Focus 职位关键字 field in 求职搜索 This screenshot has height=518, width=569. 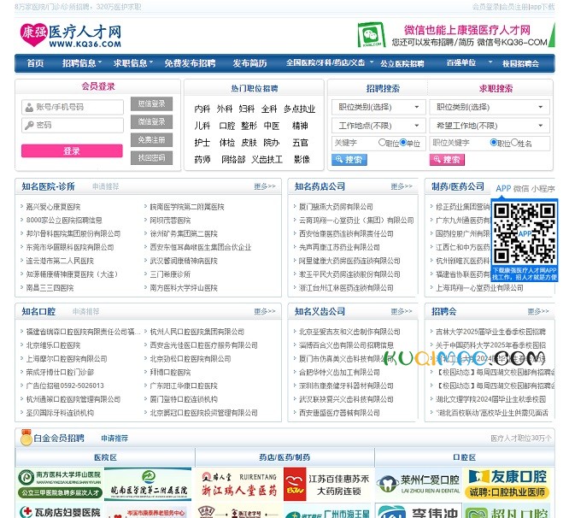[x=459, y=143]
